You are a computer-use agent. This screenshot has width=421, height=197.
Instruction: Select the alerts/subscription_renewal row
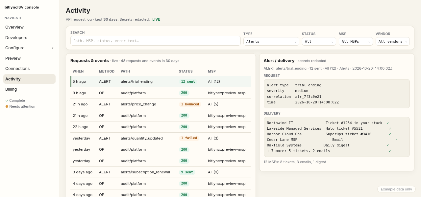pos(161,172)
